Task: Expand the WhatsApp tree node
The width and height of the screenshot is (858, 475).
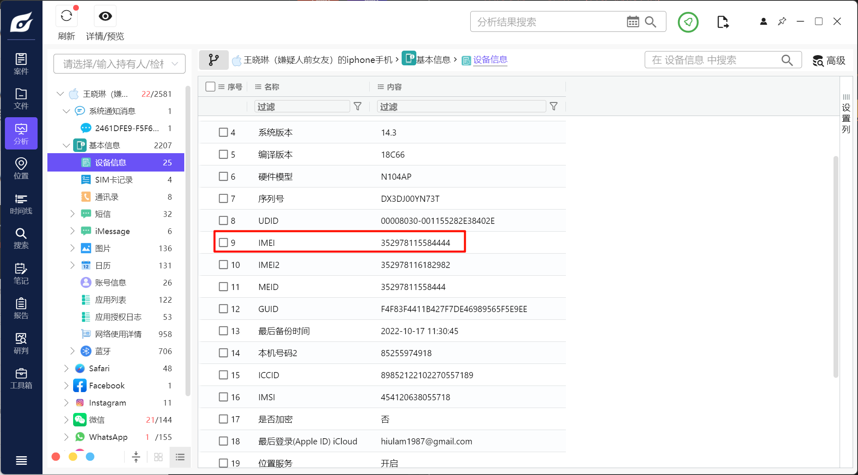Action: pyautogui.click(x=66, y=437)
